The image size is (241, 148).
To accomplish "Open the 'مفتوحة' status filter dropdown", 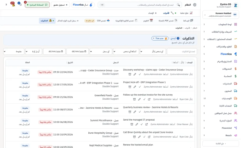I will coord(14,52).
